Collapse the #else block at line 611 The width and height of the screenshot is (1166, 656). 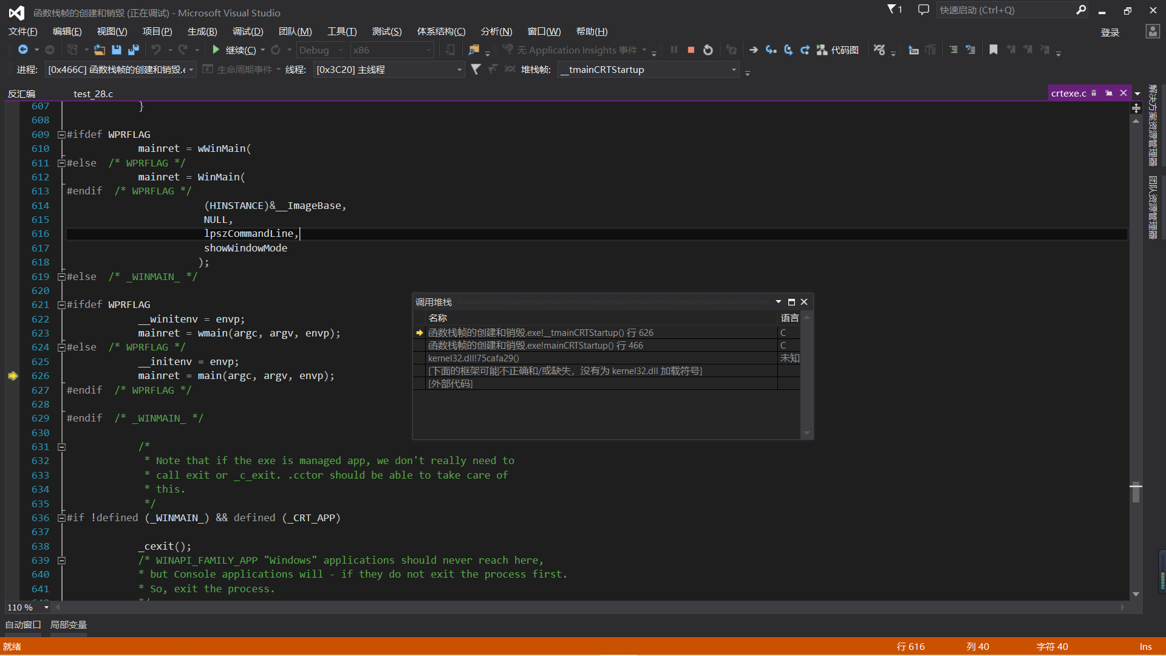[x=61, y=163]
